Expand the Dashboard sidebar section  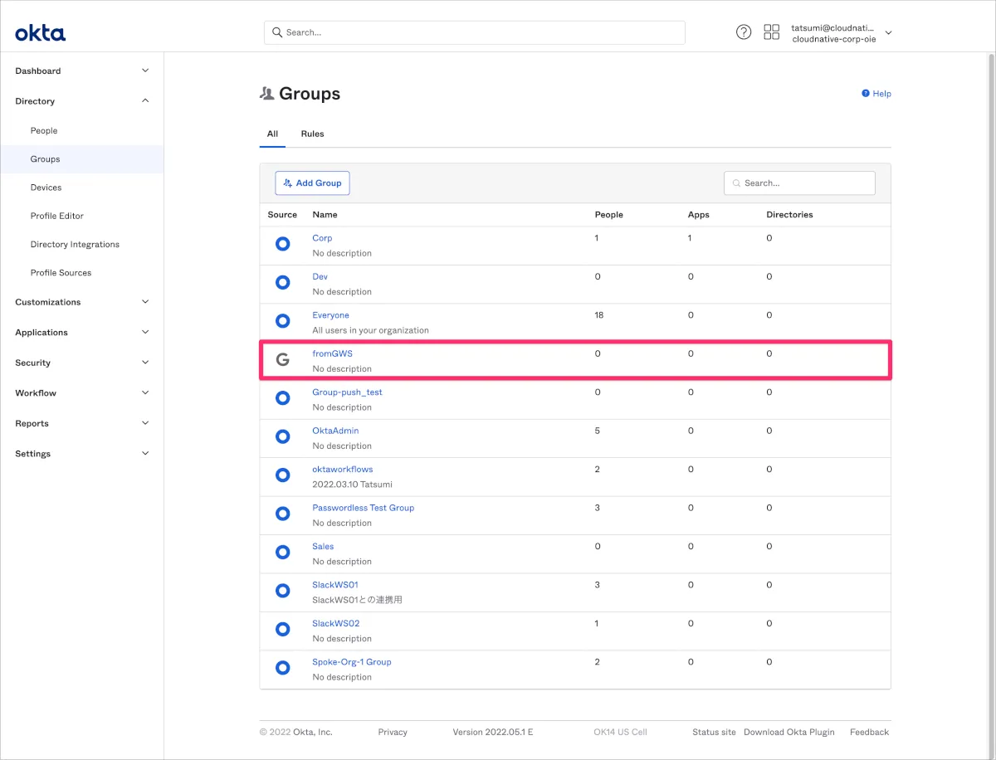[81, 71]
